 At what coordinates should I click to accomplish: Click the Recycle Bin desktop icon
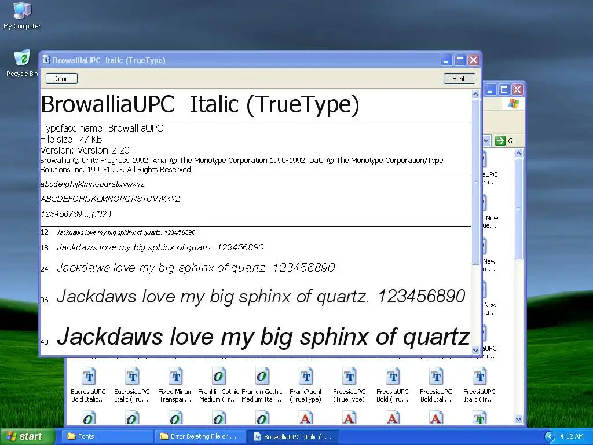[22, 63]
